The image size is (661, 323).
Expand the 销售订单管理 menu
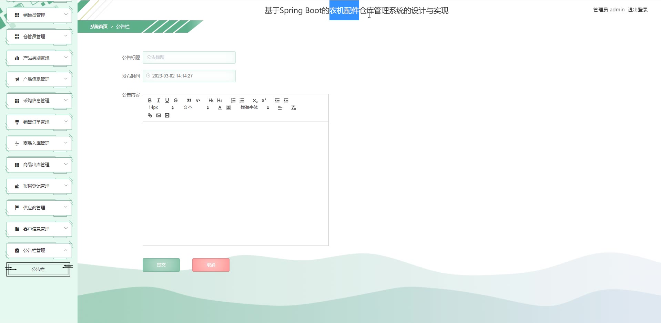pyautogui.click(x=39, y=122)
